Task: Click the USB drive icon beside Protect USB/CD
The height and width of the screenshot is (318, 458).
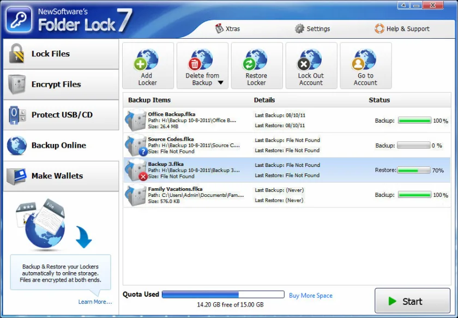Action: [17, 115]
